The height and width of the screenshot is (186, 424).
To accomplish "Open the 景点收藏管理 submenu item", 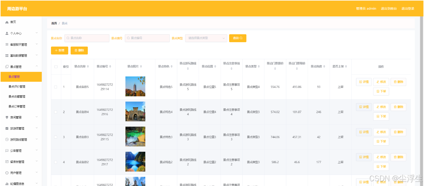I will (x=21, y=97).
